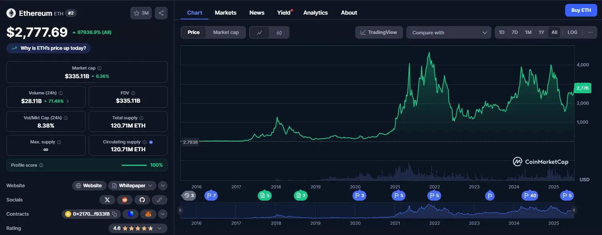Click the gray history marker showing 3
The image size is (602, 235).
[189, 195]
